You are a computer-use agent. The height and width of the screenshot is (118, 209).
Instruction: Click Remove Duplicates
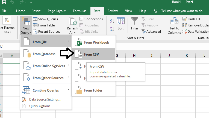[196, 25]
